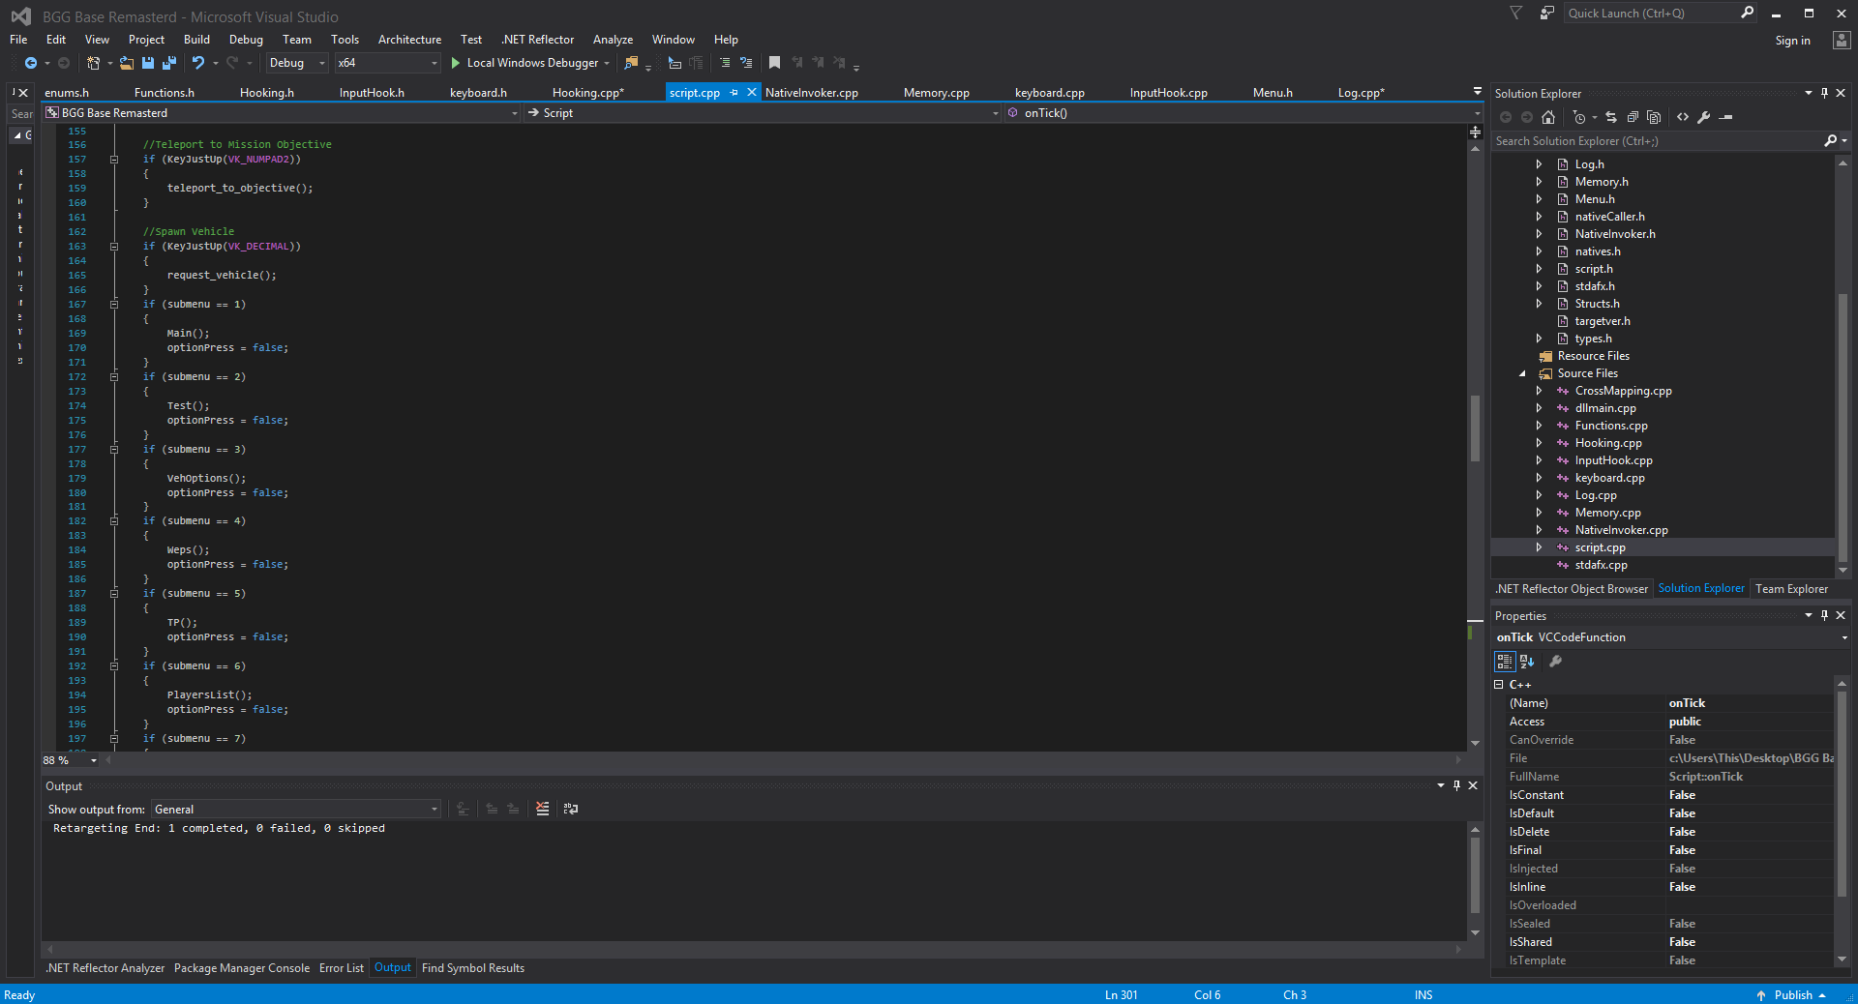
Task: Open the Build menu
Action: 196,40
